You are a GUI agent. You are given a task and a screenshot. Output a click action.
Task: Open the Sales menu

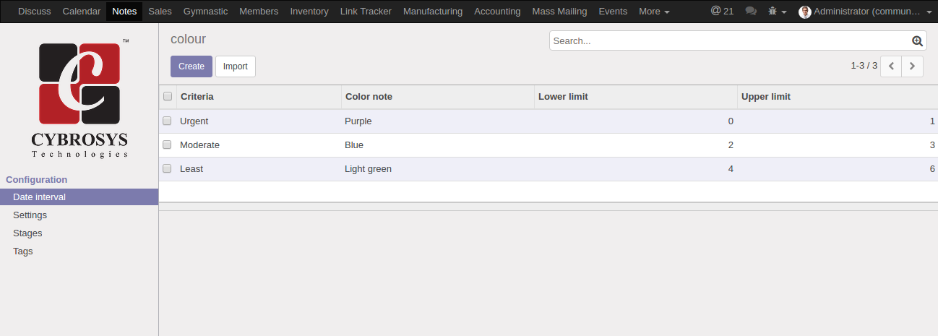160,12
